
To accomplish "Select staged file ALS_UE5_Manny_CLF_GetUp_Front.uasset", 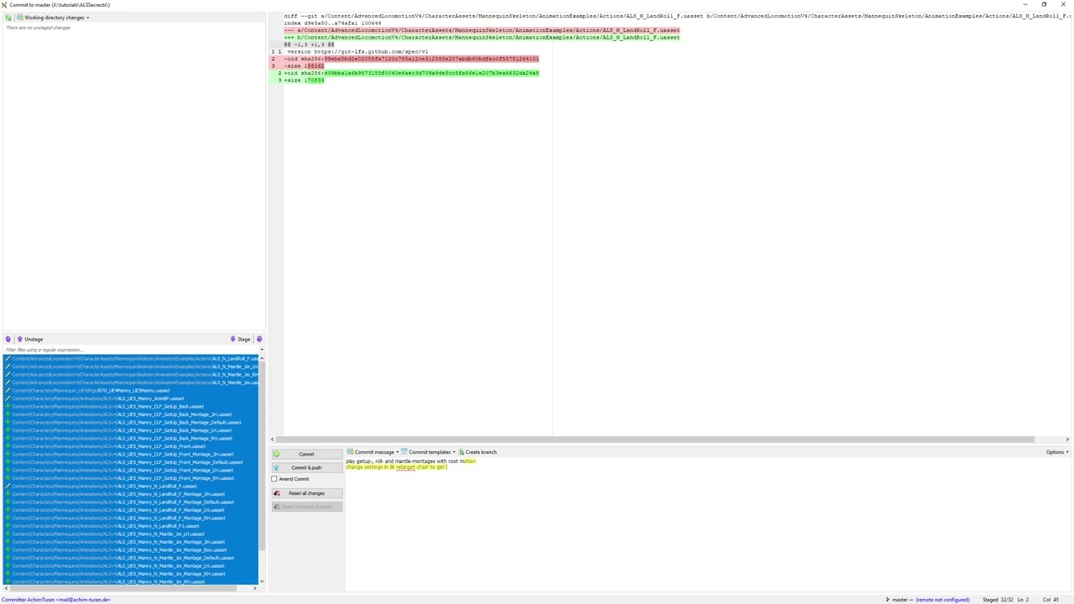I will coord(131,446).
